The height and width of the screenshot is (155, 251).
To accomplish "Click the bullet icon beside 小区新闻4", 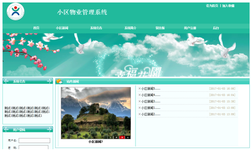I will (x=140, y=95).
